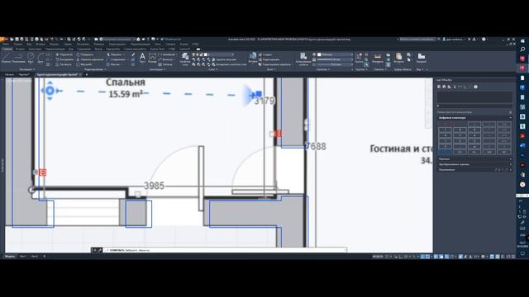Viewport: 529px width, 297px height.
Task: Click the Выноска leader tool
Action: point(166,59)
